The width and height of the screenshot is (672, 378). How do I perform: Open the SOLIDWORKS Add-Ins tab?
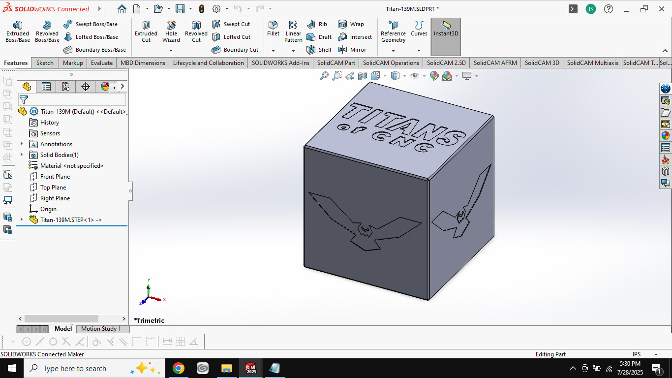[x=281, y=63]
